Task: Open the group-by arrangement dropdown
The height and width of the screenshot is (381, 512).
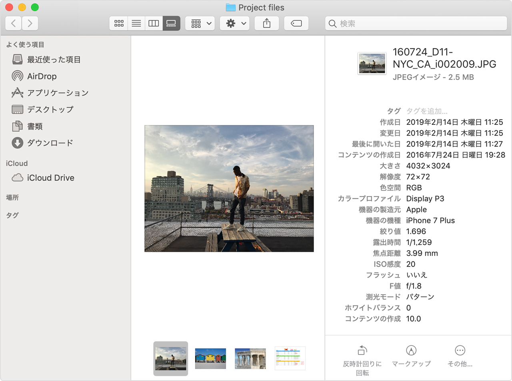Action: pos(200,24)
